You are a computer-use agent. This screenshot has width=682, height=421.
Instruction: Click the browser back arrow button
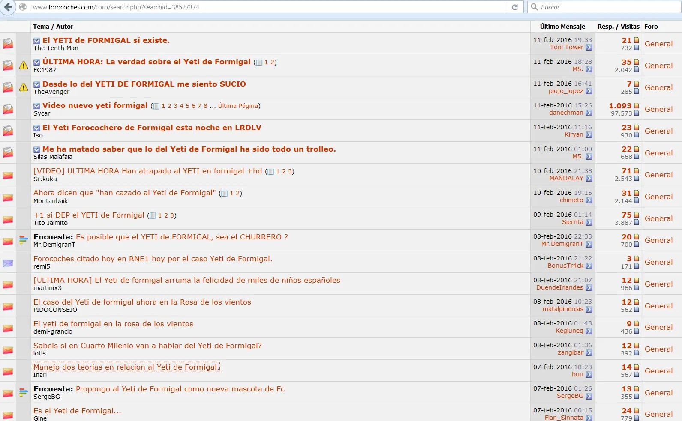[8, 7]
